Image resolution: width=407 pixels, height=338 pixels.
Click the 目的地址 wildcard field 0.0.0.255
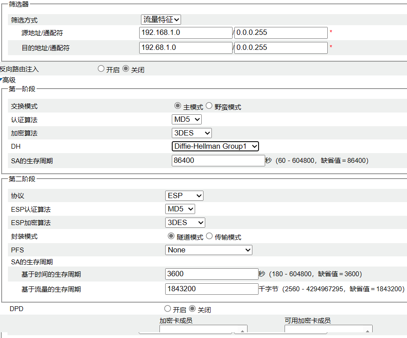281,48
